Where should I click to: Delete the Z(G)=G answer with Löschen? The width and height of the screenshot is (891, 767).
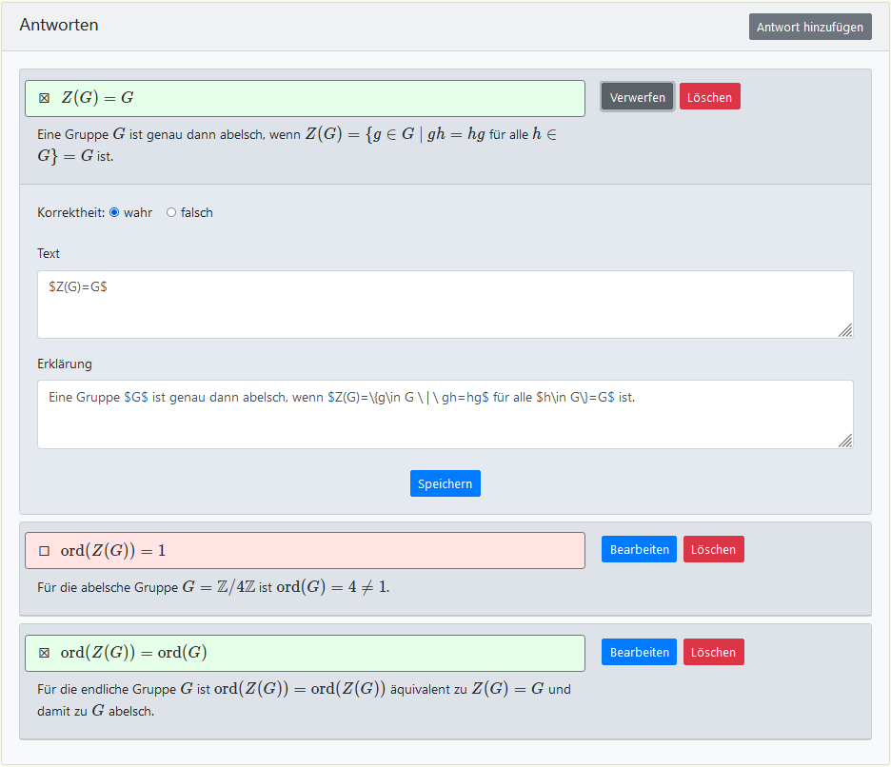709,97
